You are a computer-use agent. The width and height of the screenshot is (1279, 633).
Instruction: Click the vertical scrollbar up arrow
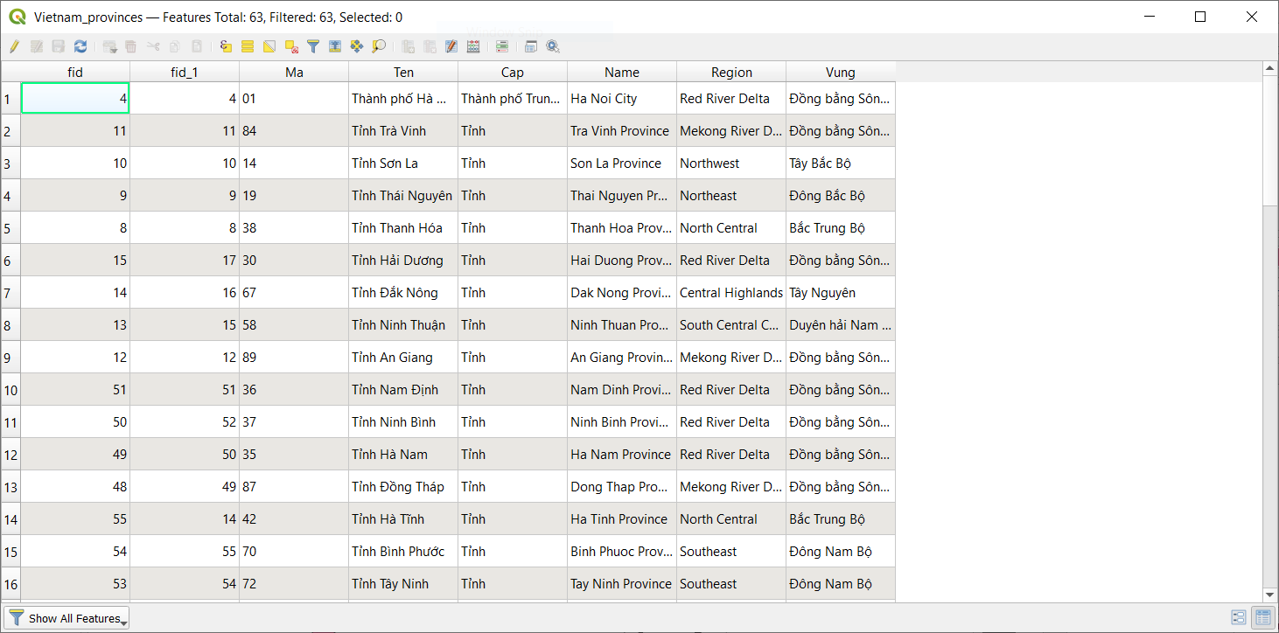[1270, 68]
